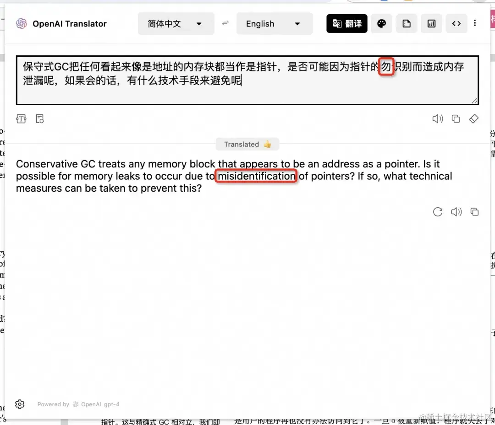Toggle auto-refresh translation icon
This screenshot has width=495, height=425.
40,118
